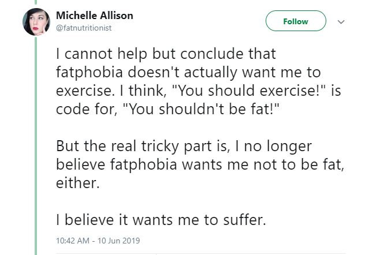Viewport: 369px width, 255px height.
Task: Open the Michelle Allison display name link
Action: click(x=95, y=16)
